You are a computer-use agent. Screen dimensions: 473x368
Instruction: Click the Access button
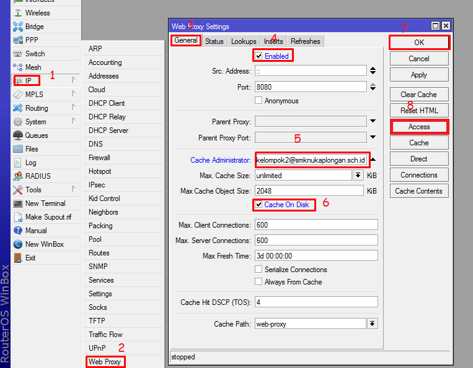[419, 127]
